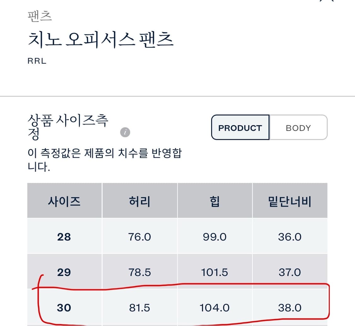Image resolution: width=355 pixels, height=326 pixels.
Task: Click hip value 101.5 cell
Action: pos(215,272)
